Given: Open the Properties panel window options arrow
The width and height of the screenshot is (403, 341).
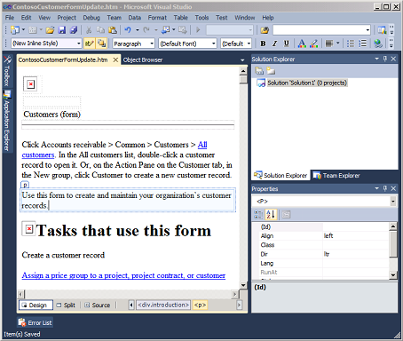Looking at the screenshot, I should [376, 188].
